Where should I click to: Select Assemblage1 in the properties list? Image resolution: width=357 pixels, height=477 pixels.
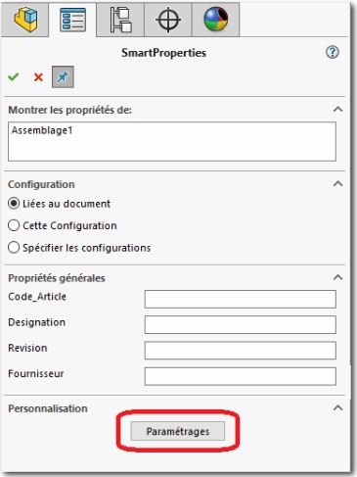[x=42, y=130]
